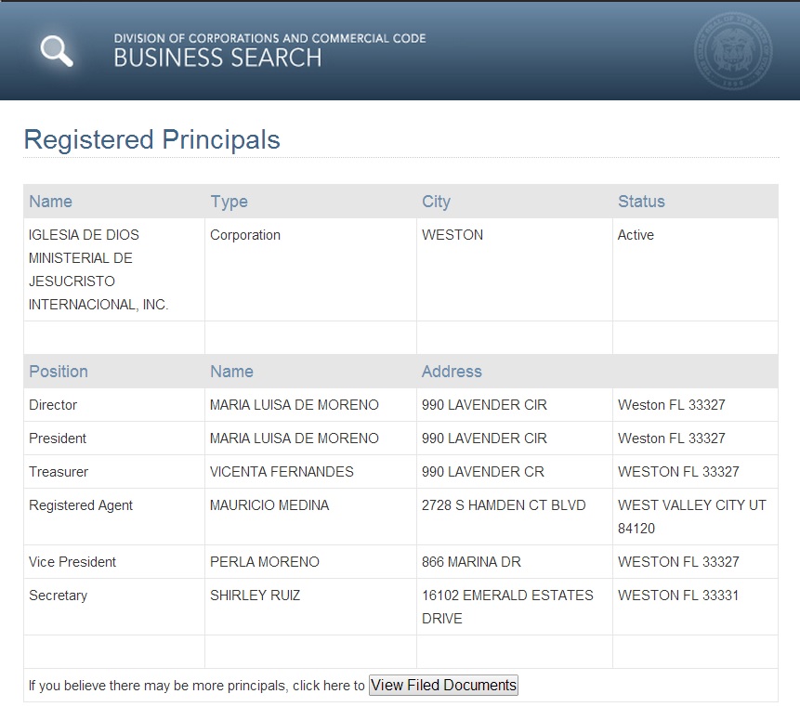Select the Iglesia de Dios business name cell
Image resolution: width=800 pixels, height=707 pixels.
(x=98, y=269)
